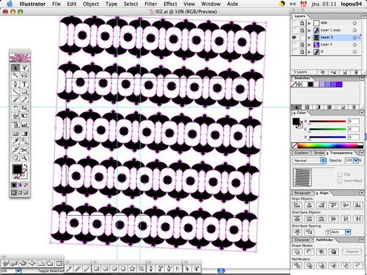The width and height of the screenshot is (367, 275).
Task: Toggle the Invert Mask checkbox
Action: pos(340,181)
